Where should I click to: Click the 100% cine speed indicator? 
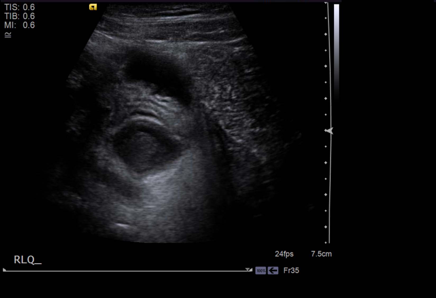click(261, 270)
